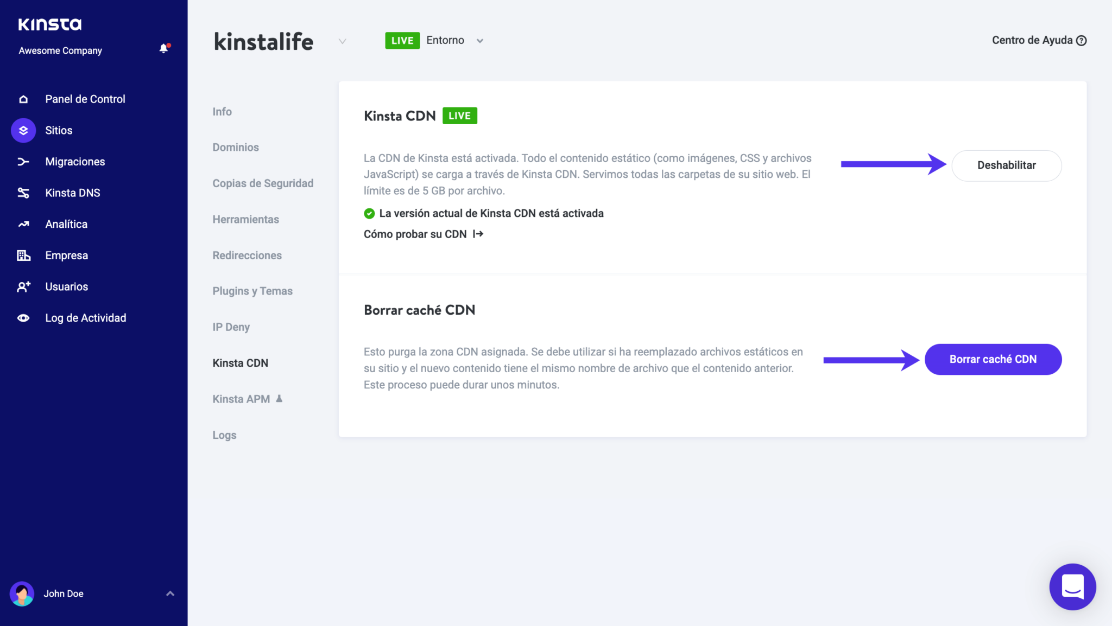Open Analítica using its chart icon
The width and height of the screenshot is (1112, 626).
23,223
